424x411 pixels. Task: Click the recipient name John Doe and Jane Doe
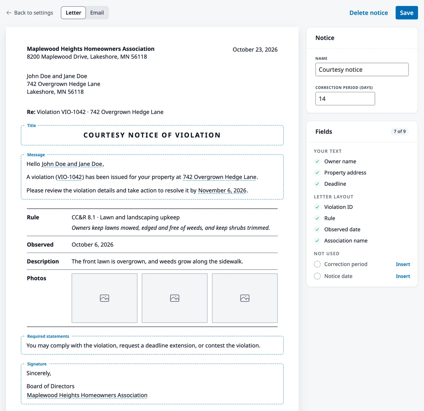(57, 76)
